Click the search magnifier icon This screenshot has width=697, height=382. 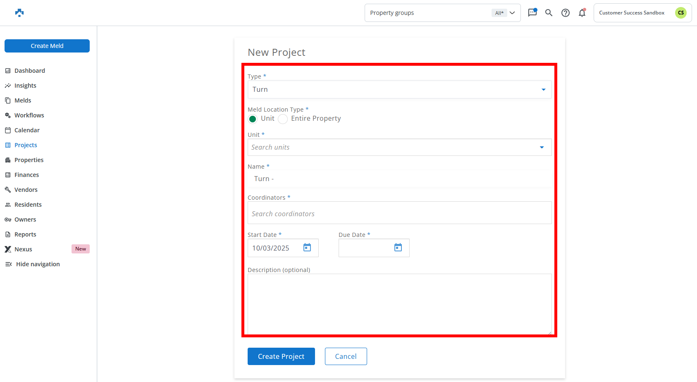tap(549, 13)
